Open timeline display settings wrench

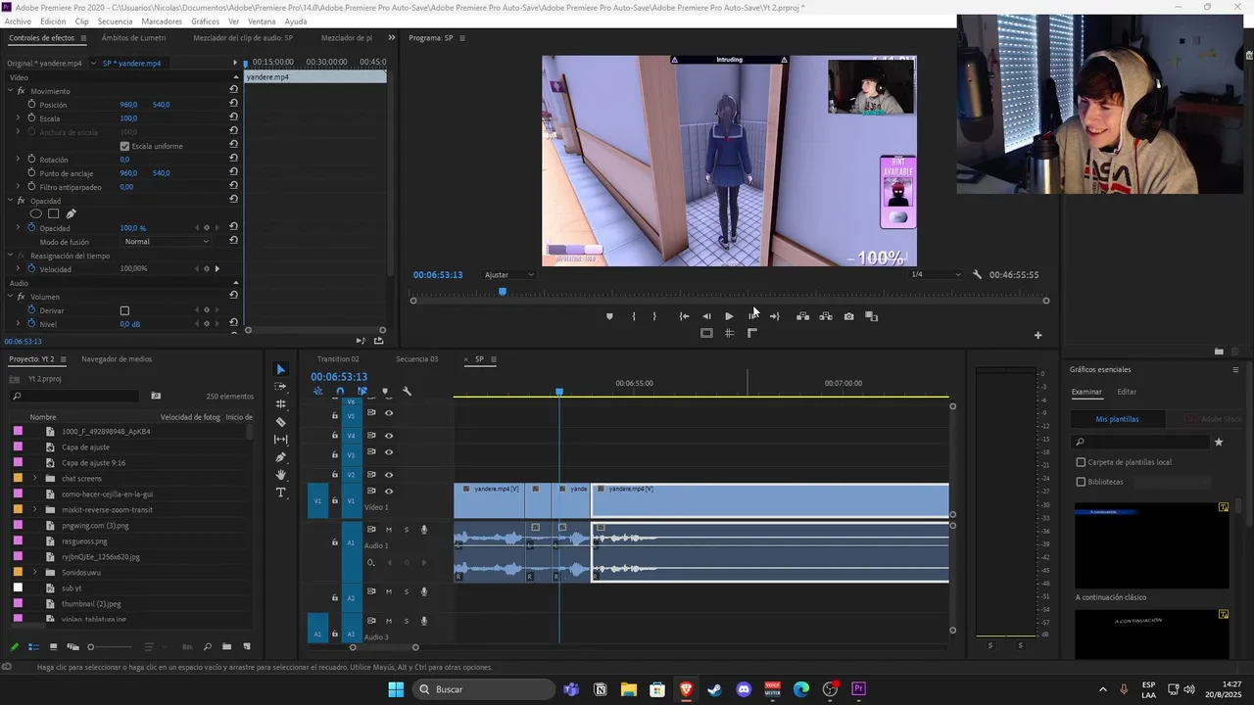408,392
